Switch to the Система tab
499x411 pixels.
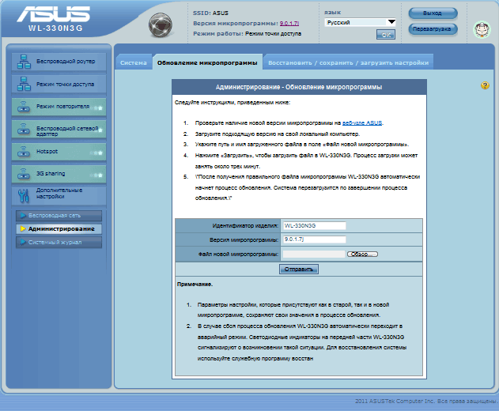tap(134, 62)
